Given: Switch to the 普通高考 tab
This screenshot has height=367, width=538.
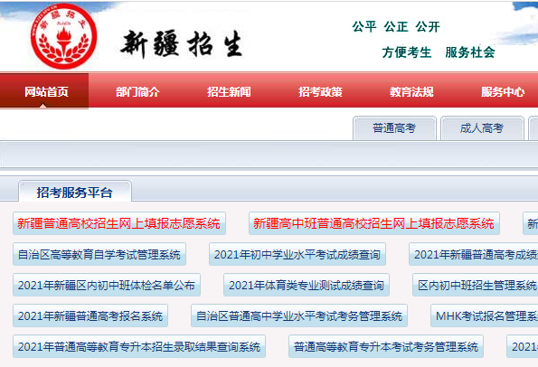Looking at the screenshot, I should pyautogui.click(x=394, y=128).
